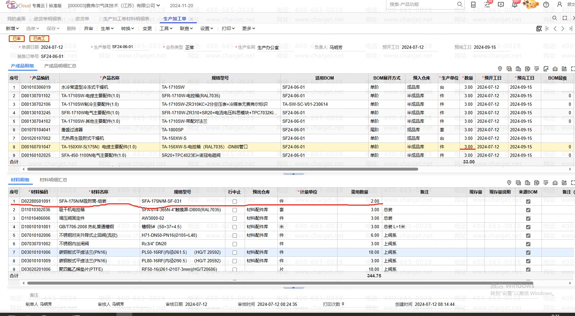
Task: Tick 行中止 checkbox for 不锈钢内丝闸阀 row
Action: (235, 244)
